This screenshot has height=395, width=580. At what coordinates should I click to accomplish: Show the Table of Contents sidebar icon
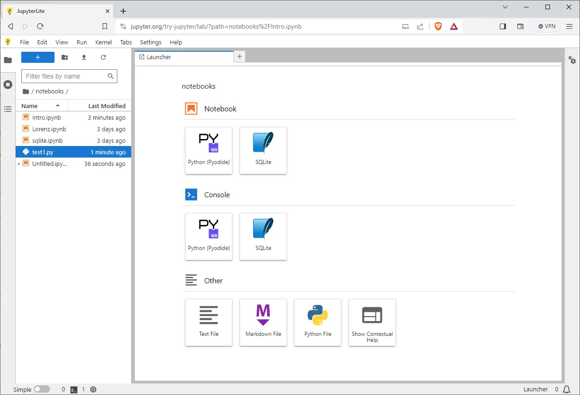click(8, 109)
